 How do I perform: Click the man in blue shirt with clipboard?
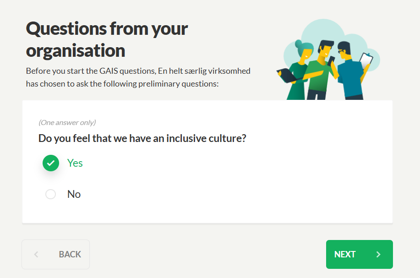tap(351, 71)
